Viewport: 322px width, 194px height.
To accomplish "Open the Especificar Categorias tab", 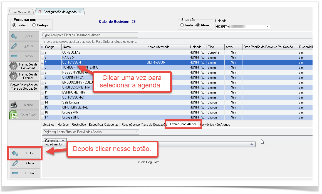I will click(103, 125).
